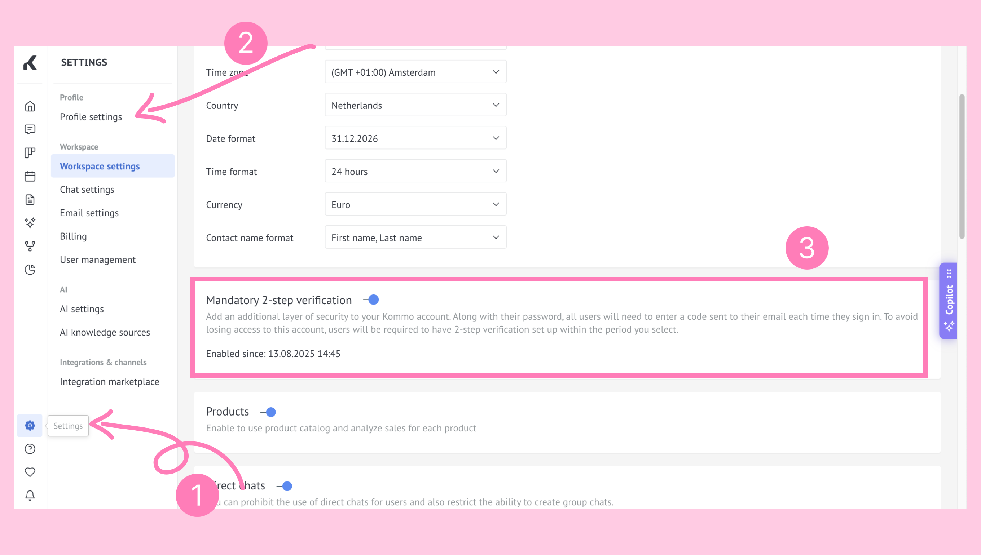
Task: Open Integration marketplace link
Action: pos(110,382)
